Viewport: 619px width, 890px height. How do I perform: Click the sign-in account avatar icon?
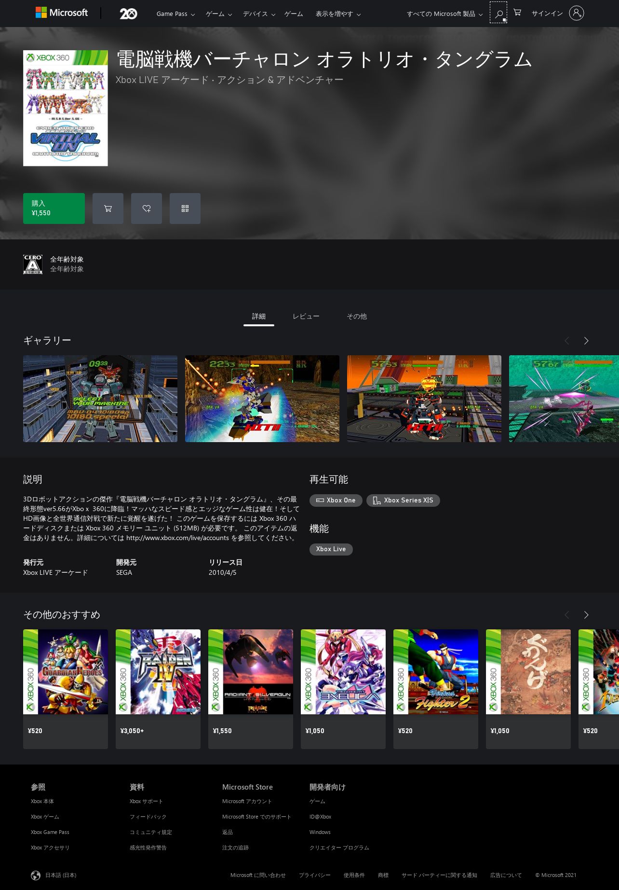click(x=576, y=13)
